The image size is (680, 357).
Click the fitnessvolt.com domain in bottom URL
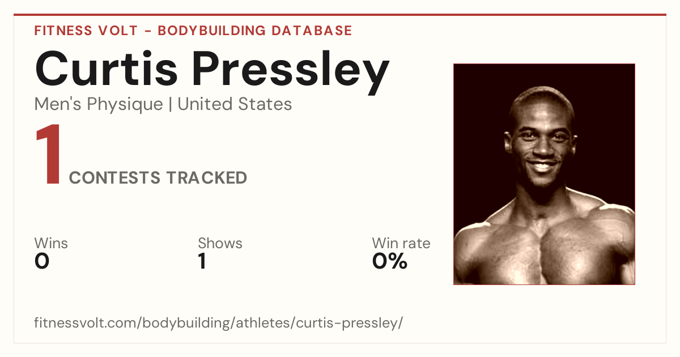(86, 323)
